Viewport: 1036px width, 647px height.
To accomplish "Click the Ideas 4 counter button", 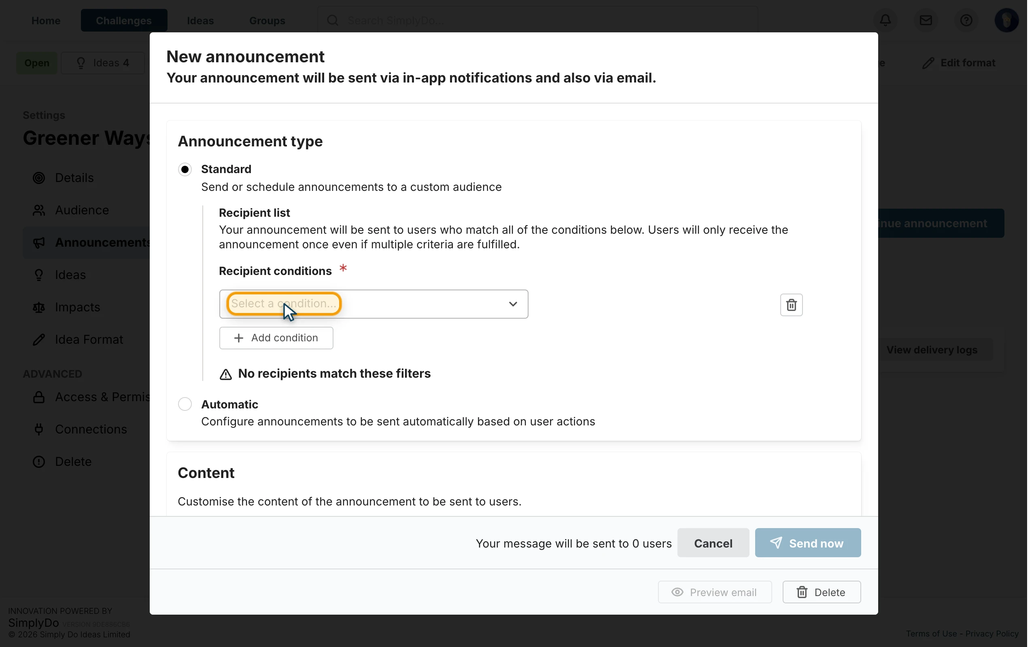I will 103,63.
